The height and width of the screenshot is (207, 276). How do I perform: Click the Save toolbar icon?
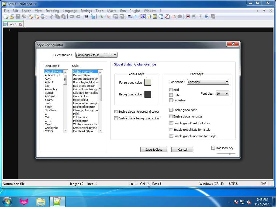(18, 16)
